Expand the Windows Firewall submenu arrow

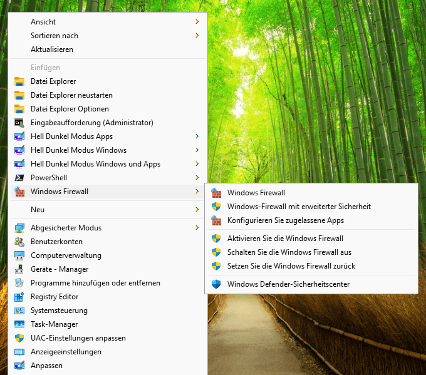(x=197, y=192)
